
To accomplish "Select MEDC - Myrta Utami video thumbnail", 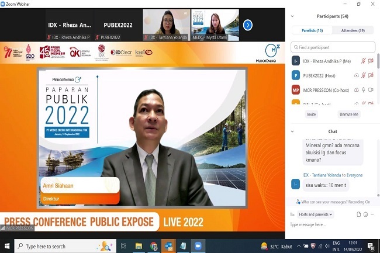I will pos(215,25).
